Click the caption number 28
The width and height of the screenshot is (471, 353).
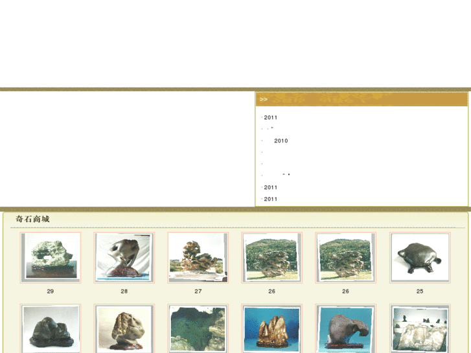(124, 291)
